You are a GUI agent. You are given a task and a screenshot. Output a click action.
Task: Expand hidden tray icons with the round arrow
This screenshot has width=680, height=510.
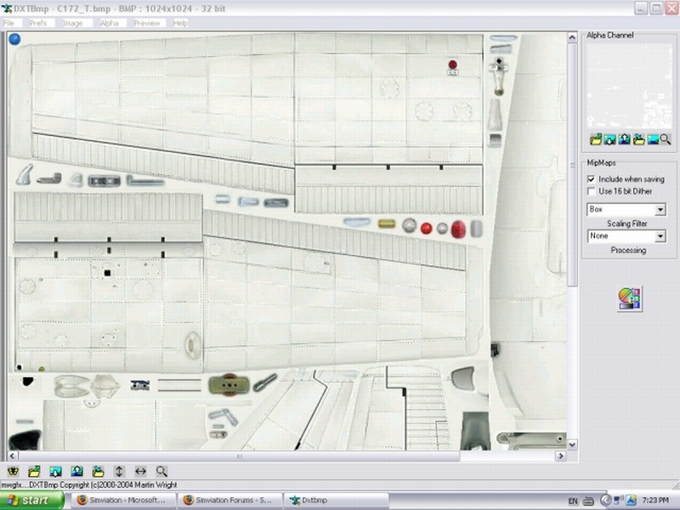(605, 501)
